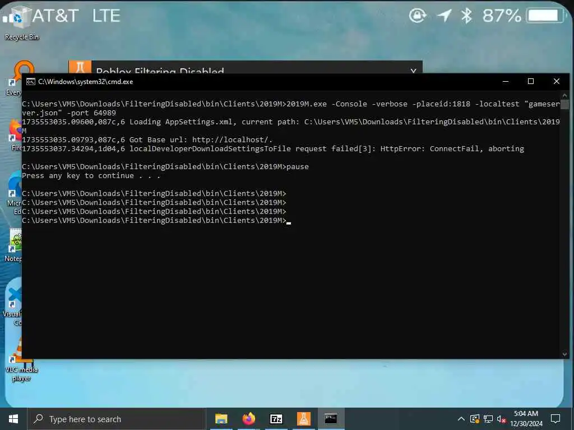The height and width of the screenshot is (430, 574).
Task: Open File Explorer from the taskbar
Action: click(x=221, y=419)
